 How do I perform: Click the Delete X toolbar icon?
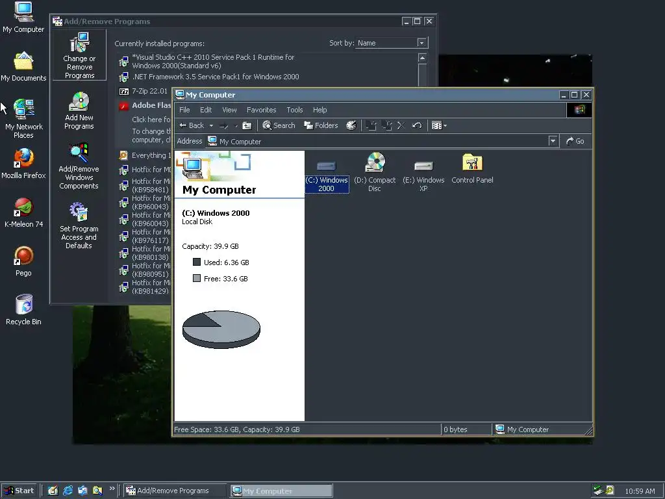click(401, 125)
